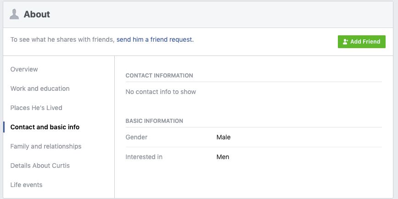The image size is (398, 199).
Task: Click the Male gender value
Action: (224, 137)
